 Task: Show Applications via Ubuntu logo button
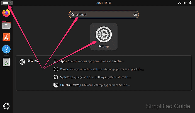tap(6, 106)
